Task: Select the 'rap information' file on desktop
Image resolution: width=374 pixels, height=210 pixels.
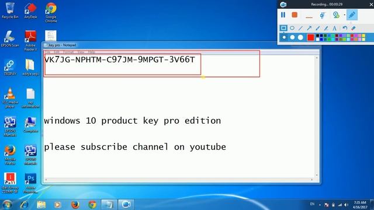Action: pyautogui.click(x=30, y=97)
